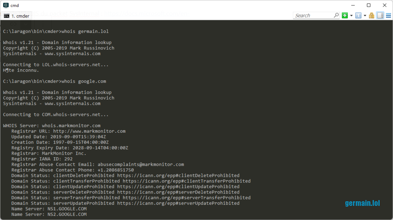Open the hamburger settings menu

[388, 16]
